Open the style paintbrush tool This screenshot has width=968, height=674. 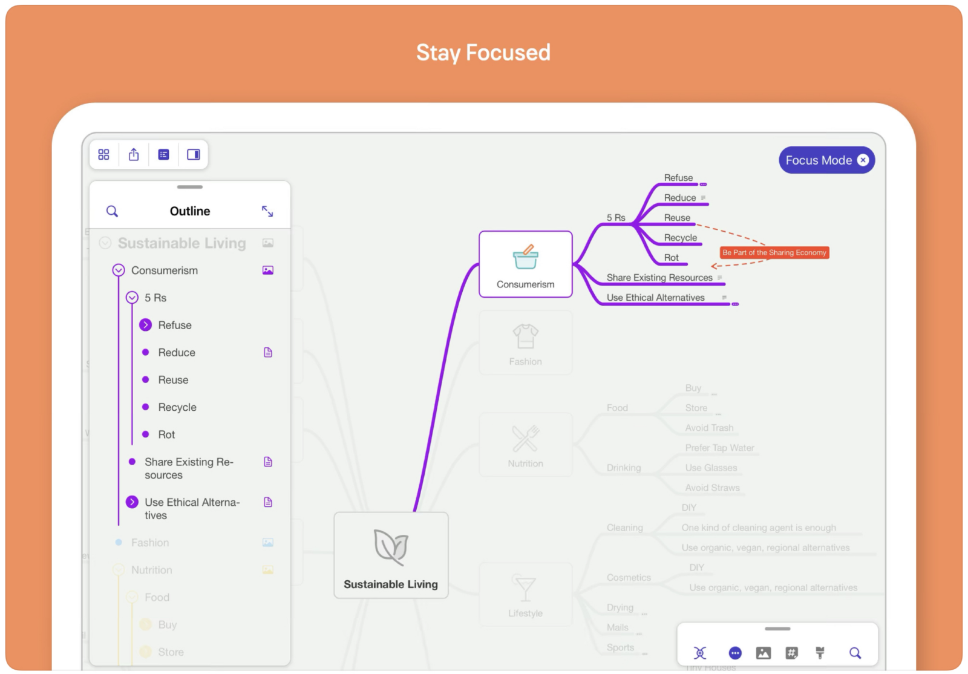click(820, 653)
